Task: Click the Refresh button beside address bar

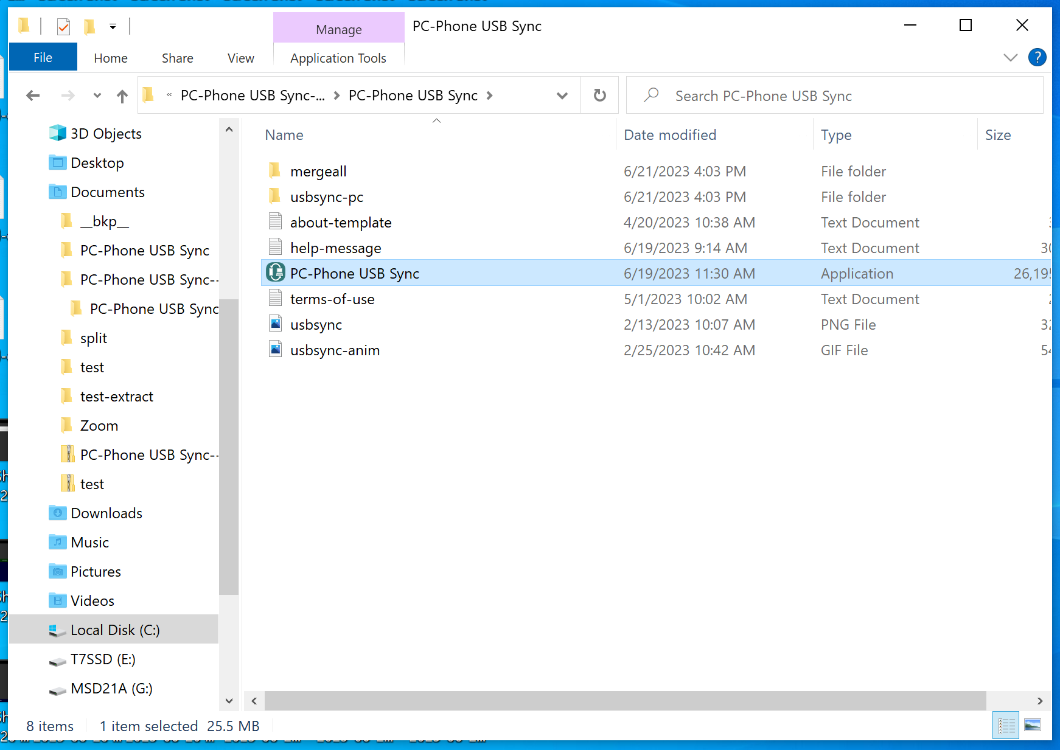Action: [x=599, y=95]
